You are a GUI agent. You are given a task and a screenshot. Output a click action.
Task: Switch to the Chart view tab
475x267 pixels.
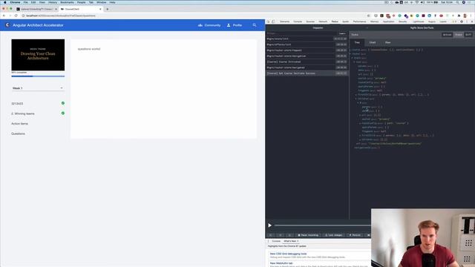pyautogui.click(x=373, y=42)
